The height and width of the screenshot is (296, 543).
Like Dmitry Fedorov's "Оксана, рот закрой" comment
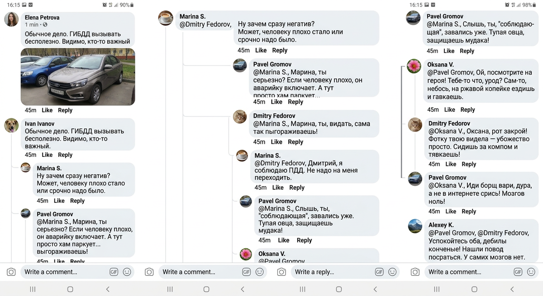pos(451,164)
